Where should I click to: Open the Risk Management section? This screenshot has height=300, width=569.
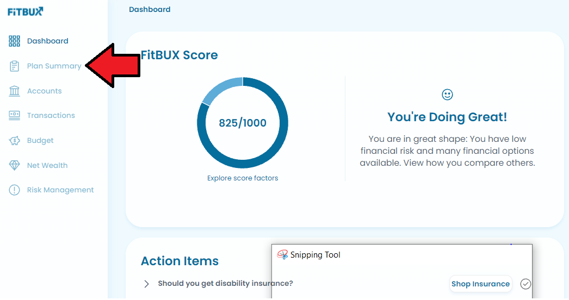click(60, 190)
